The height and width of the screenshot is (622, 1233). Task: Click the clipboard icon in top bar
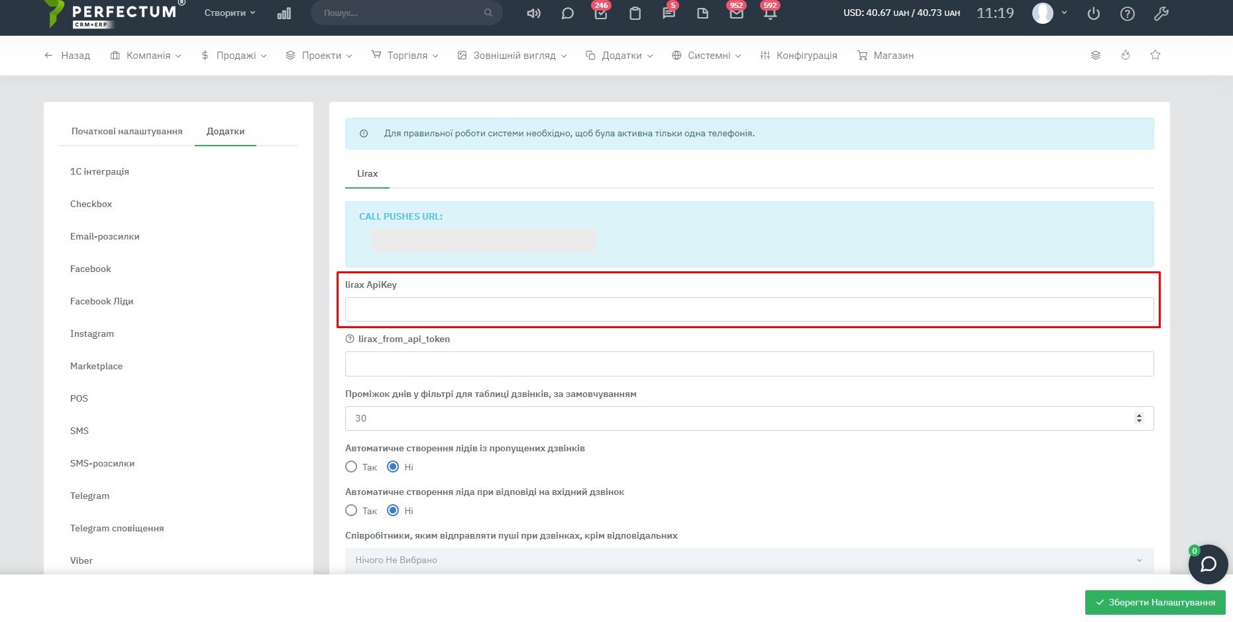pyautogui.click(x=635, y=13)
